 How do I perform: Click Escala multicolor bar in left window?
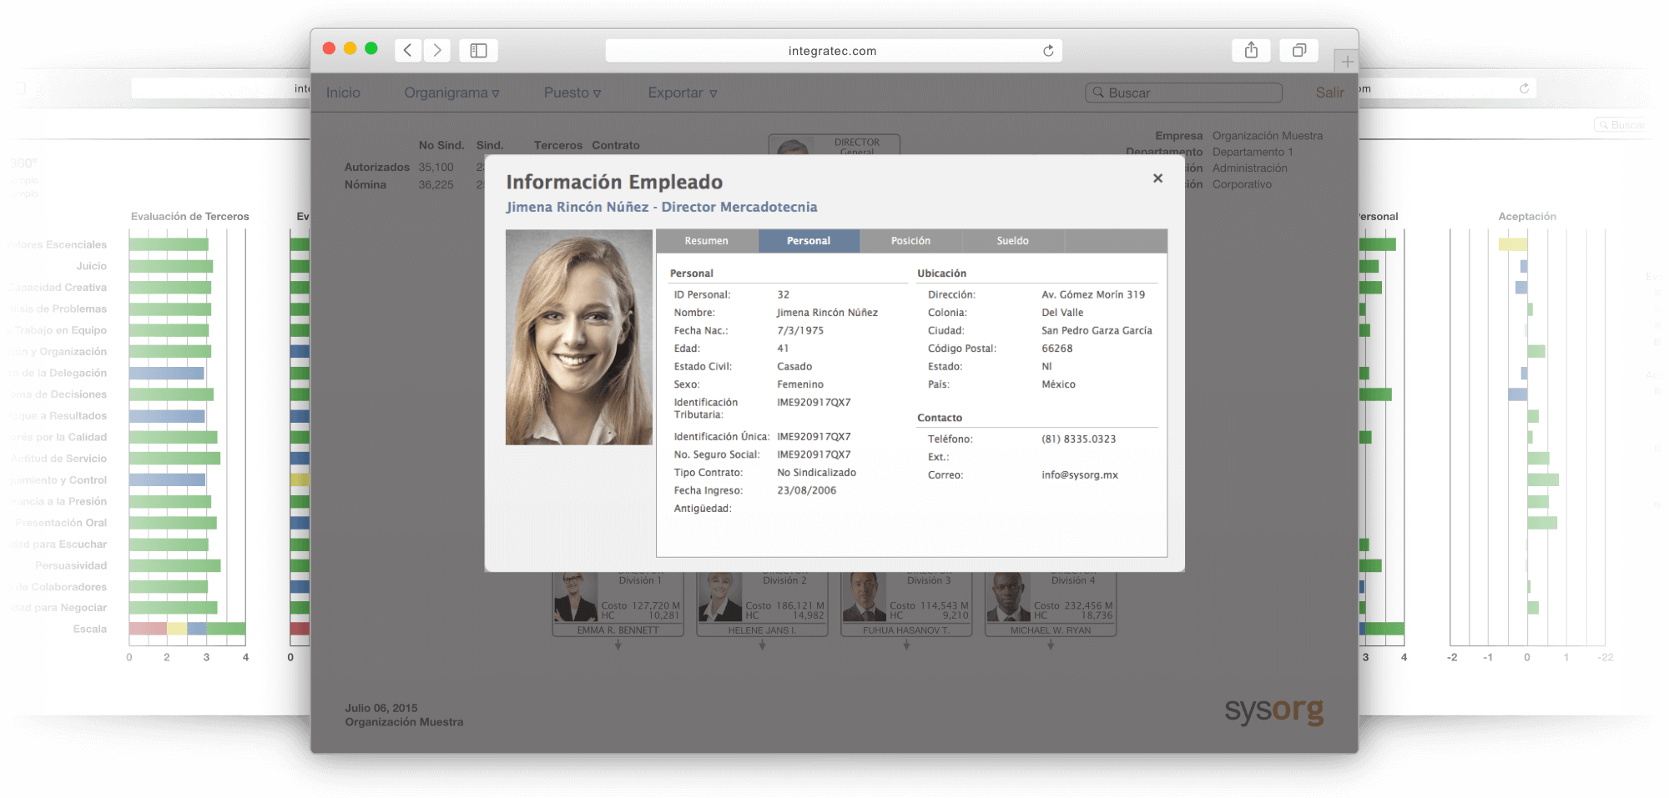(187, 629)
